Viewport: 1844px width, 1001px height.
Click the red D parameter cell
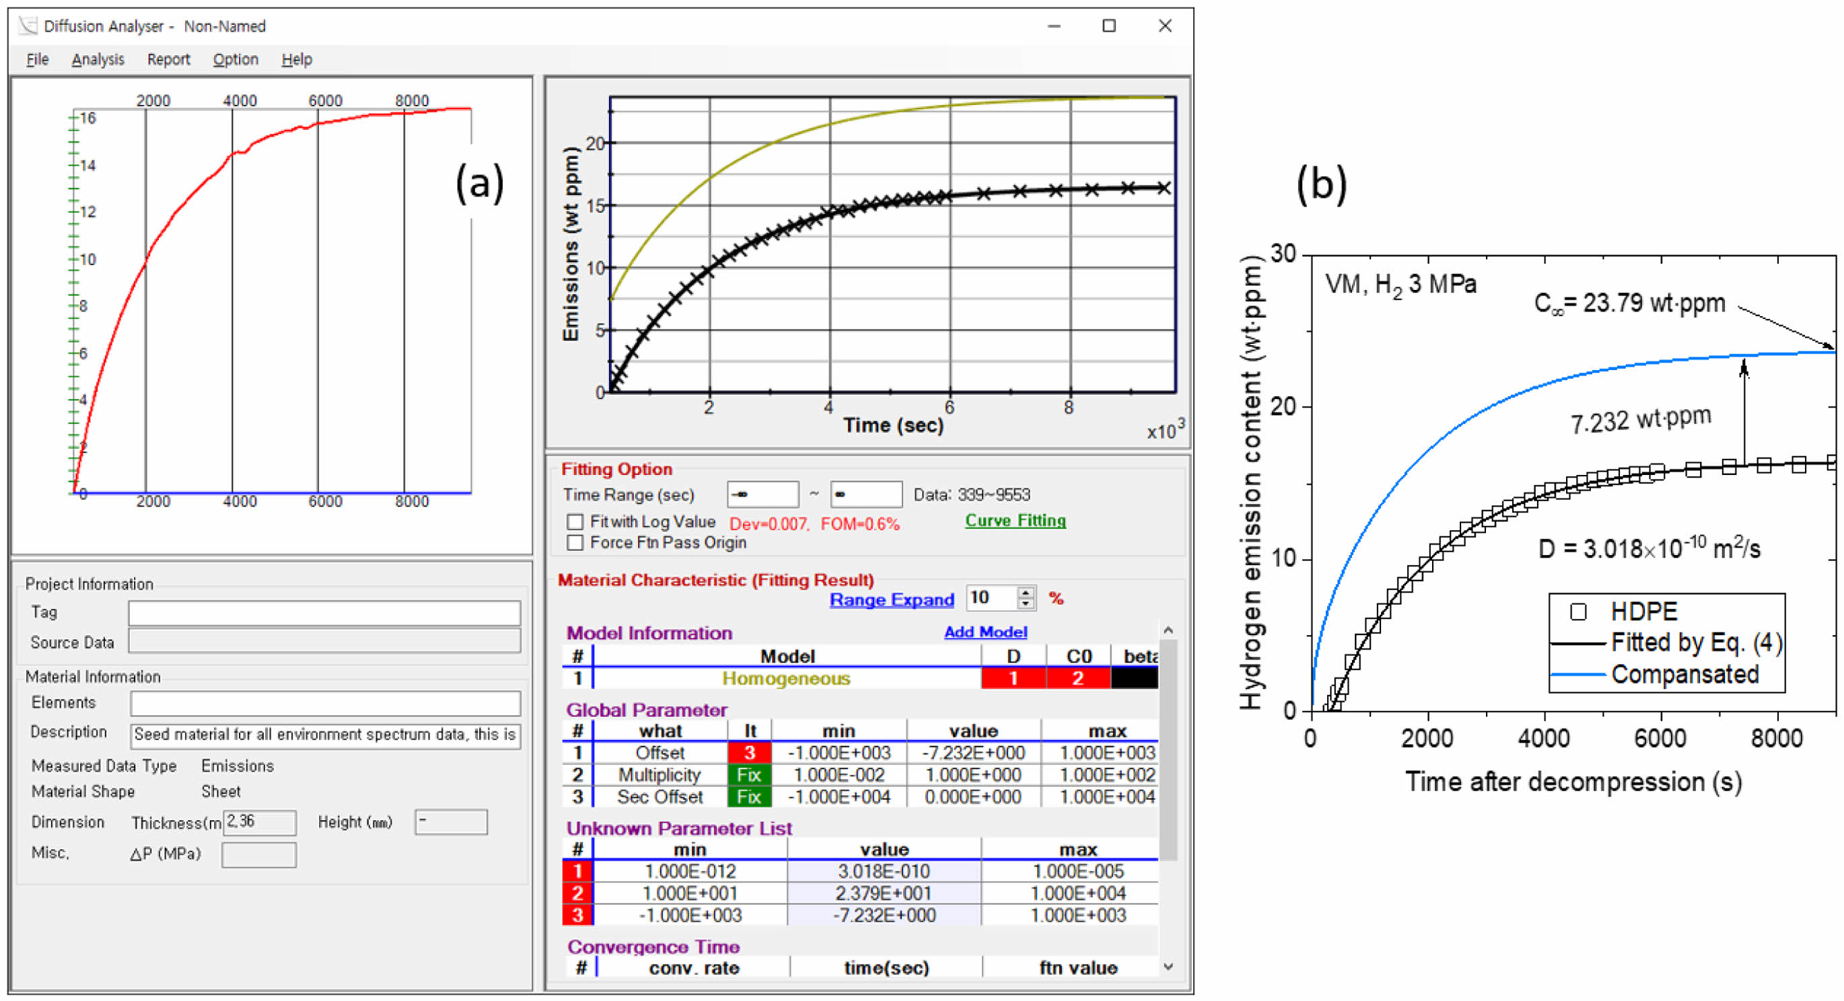[x=1012, y=677]
